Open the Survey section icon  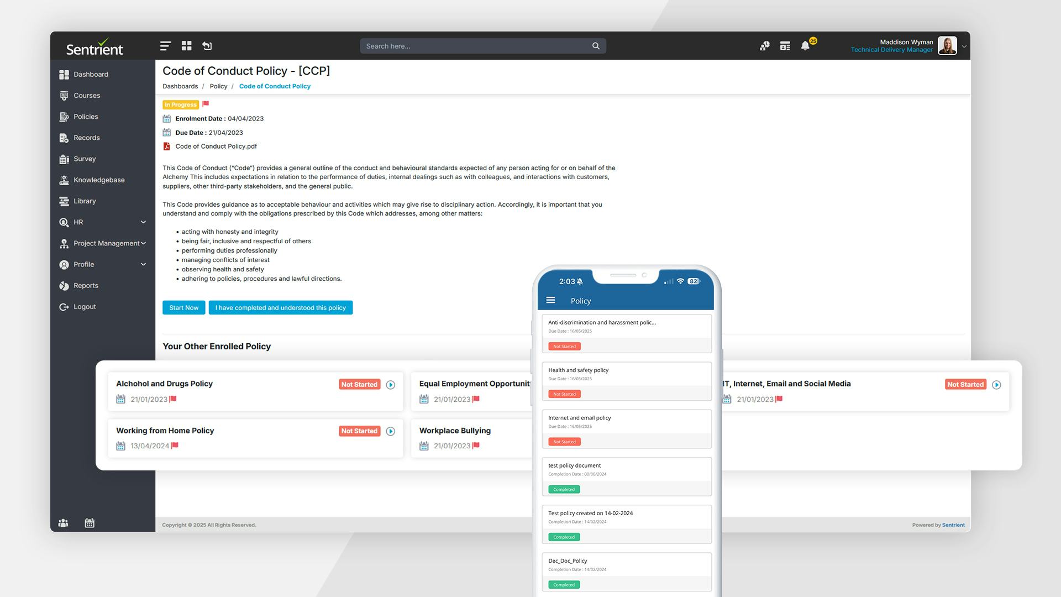[65, 159]
